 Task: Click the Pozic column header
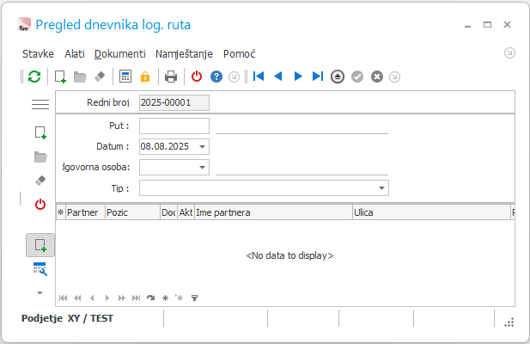[132, 212]
